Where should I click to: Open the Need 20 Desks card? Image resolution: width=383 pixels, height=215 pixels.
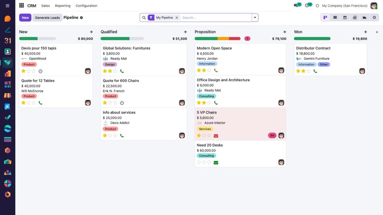[x=240, y=154]
